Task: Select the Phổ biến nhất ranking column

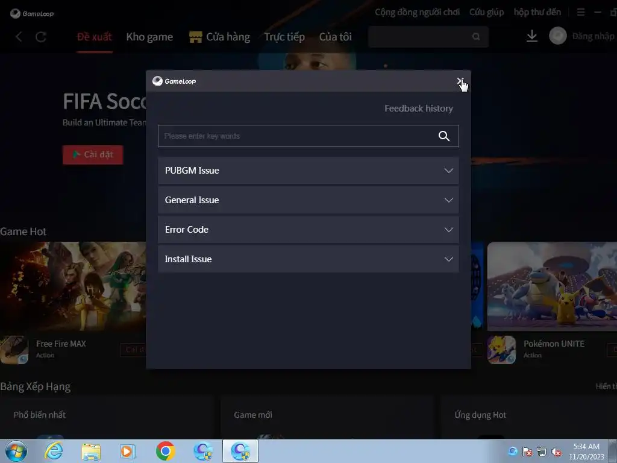Action: (x=39, y=415)
